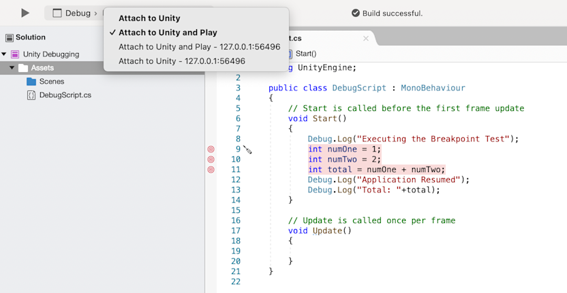Click the void Start() method declaration
The width and height of the screenshot is (567, 293).
coord(317,118)
